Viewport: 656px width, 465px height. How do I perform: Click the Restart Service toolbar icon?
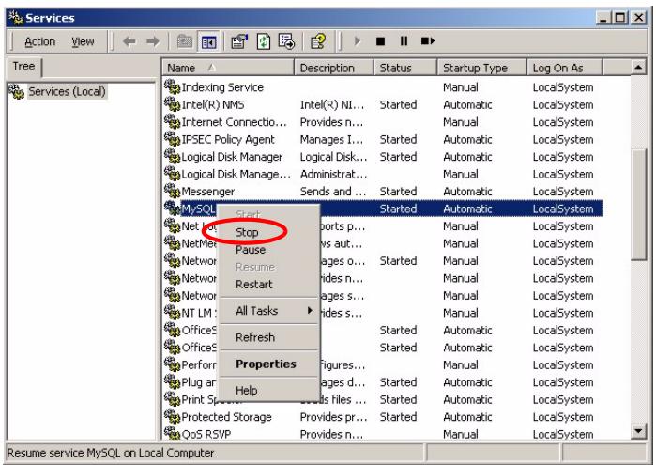click(428, 41)
